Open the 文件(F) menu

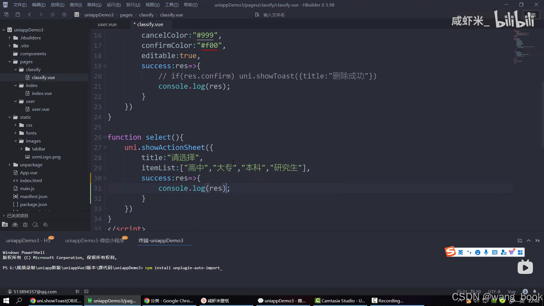click(20, 5)
